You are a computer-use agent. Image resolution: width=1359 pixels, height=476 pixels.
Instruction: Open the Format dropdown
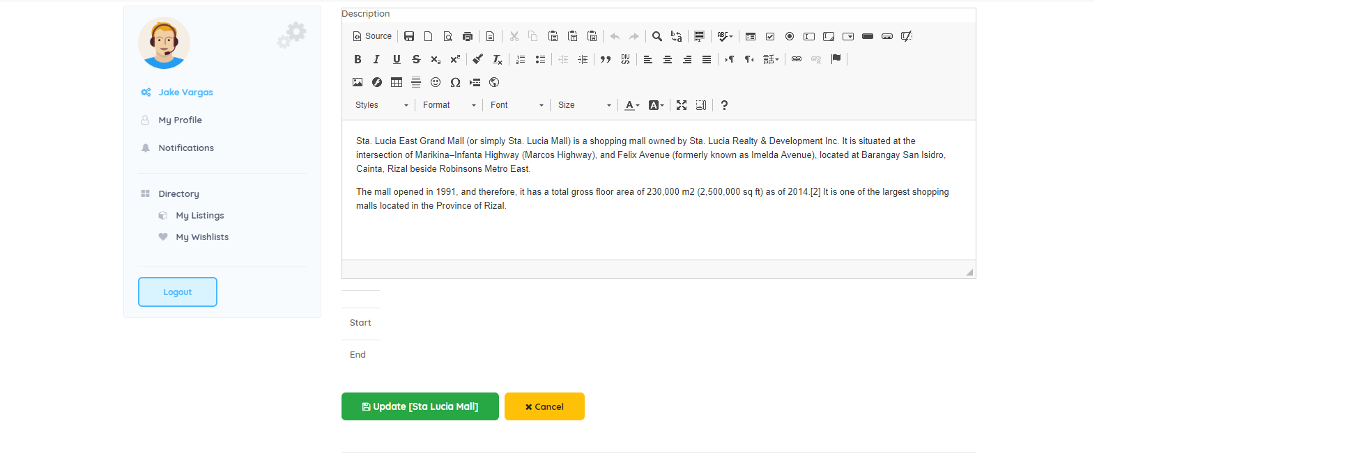point(449,105)
